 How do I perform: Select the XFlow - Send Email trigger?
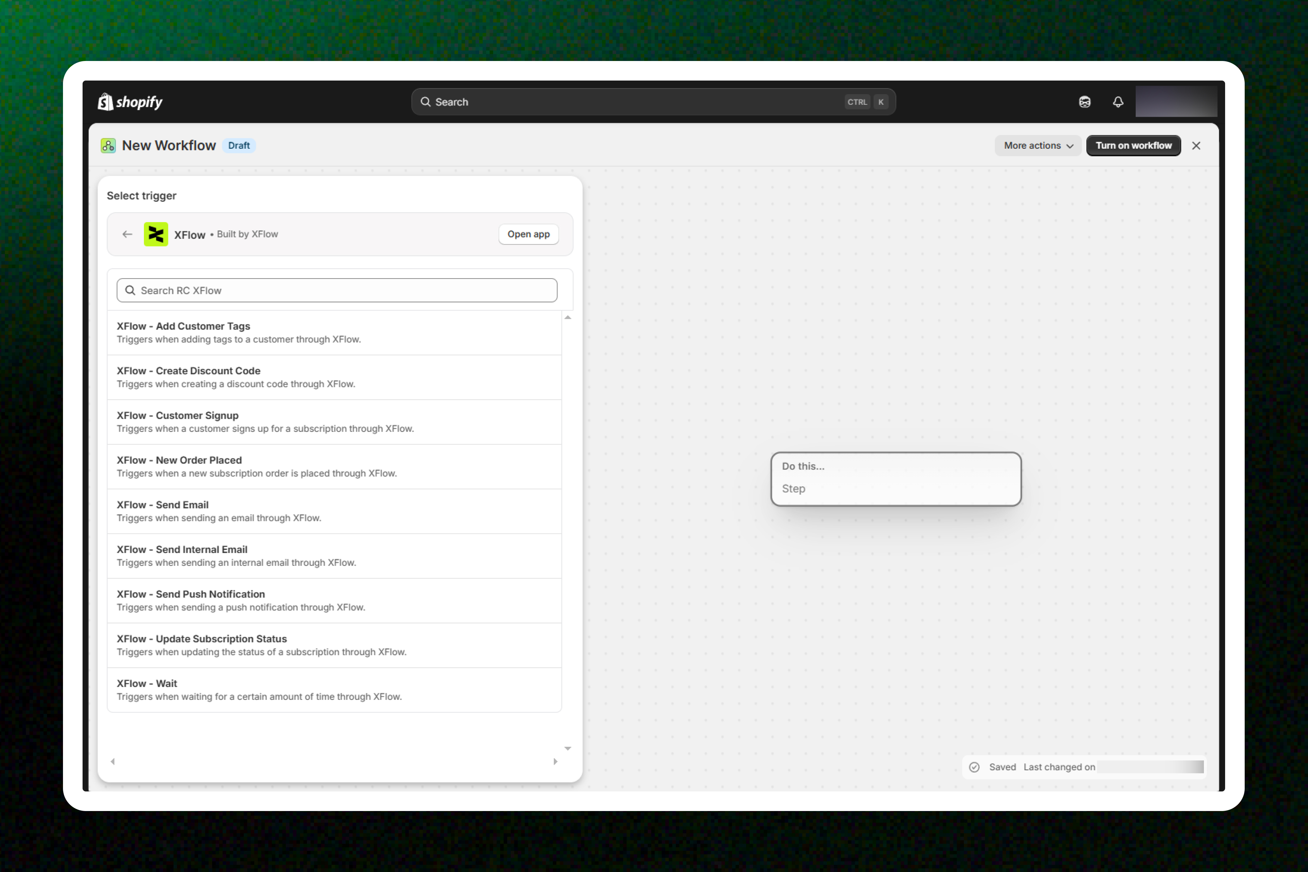point(335,511)
